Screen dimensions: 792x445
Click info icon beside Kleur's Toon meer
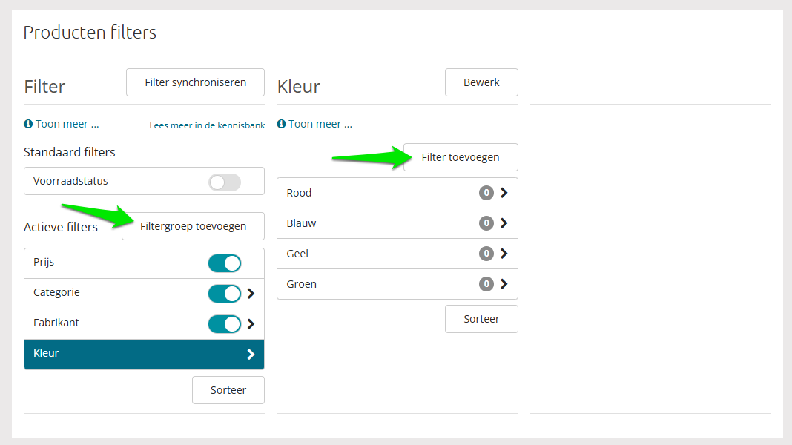tap(281, 124)
